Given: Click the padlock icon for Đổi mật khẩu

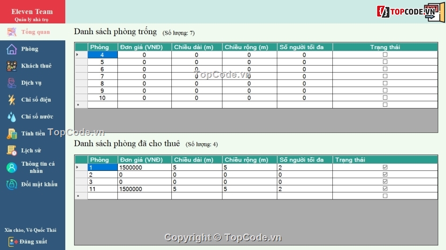Looking at the screenshot, I should coord(12,184).
